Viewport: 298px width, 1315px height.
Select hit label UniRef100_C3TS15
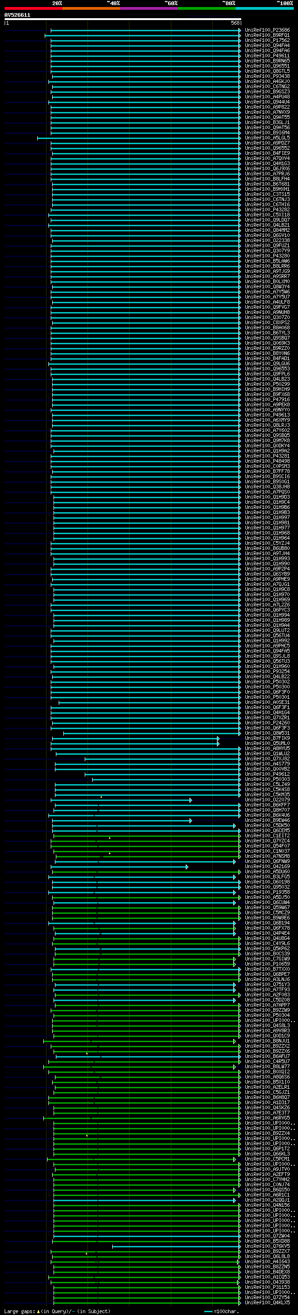tap(267, 194)
